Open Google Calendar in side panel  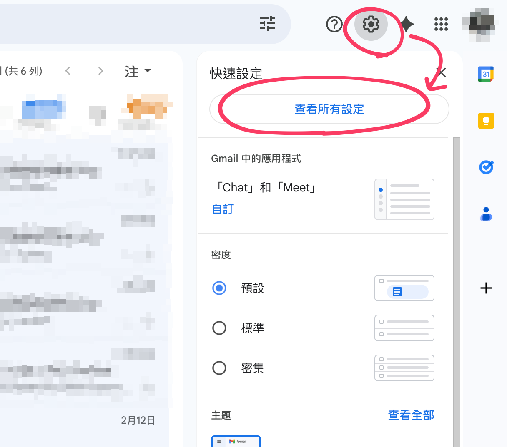pyautogui.click(x=486, y=74)
